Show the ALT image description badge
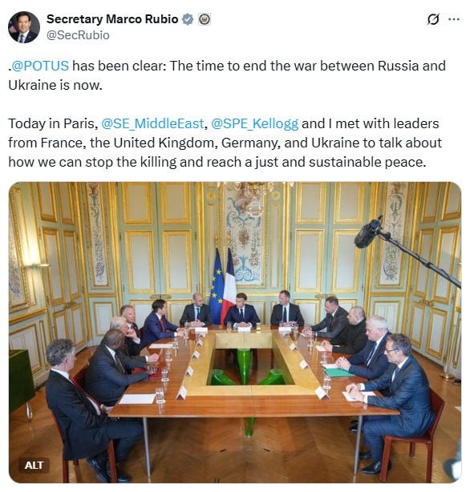470x492 pixels. click(34, 465)
